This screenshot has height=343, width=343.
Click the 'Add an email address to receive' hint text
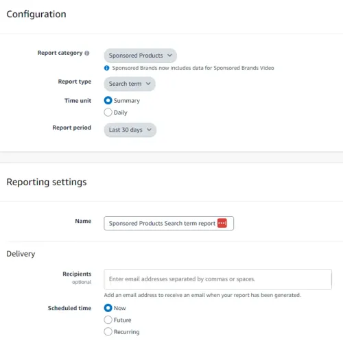pos(202,295)
